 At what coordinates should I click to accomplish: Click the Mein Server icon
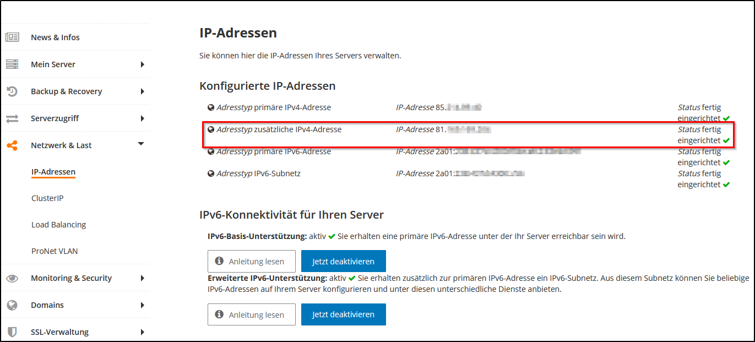coord(12,64)
